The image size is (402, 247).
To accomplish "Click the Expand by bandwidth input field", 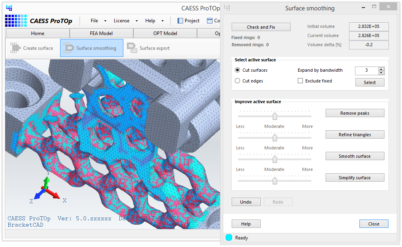I will coord(367,71).
